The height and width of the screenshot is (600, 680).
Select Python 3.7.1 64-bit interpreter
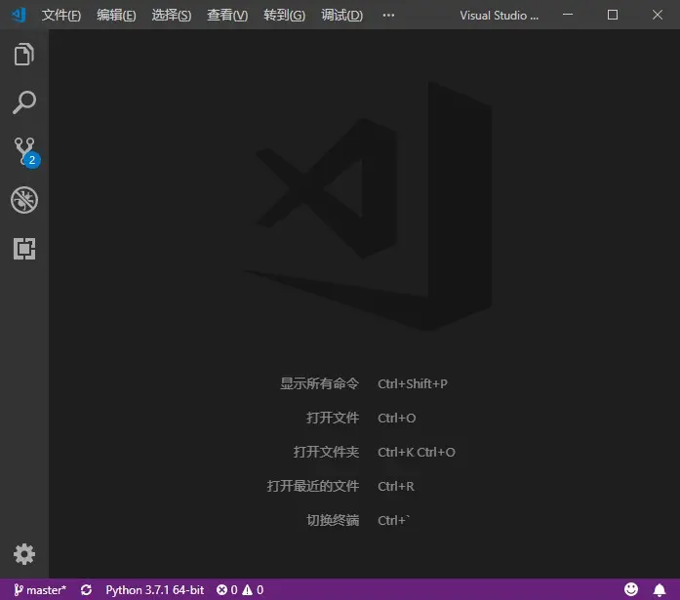(x=155, y=589)
